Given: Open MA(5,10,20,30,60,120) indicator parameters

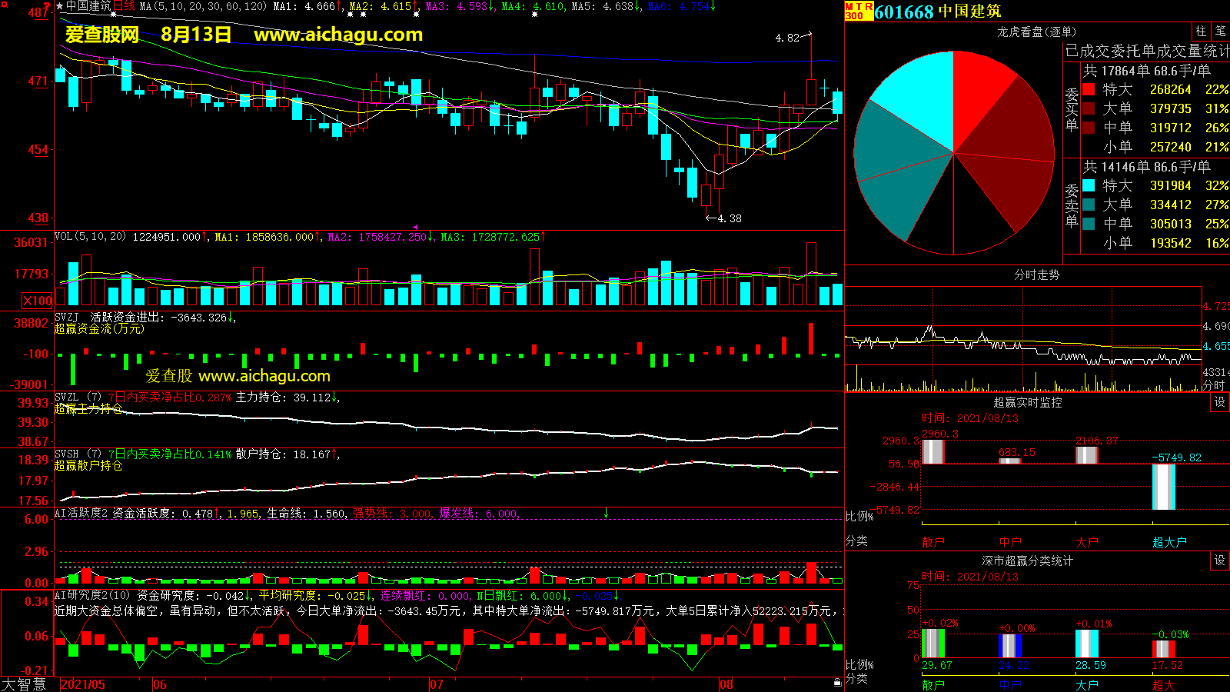Looking at the screenshot, I should pos(203,6).
